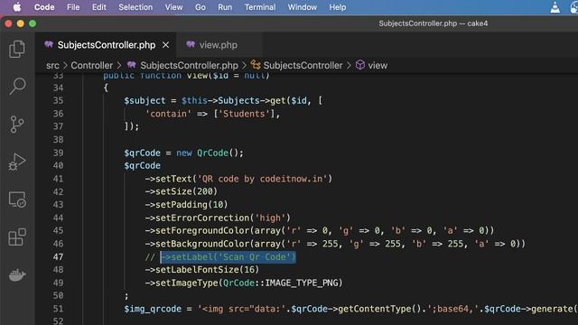Click on ->setErrorCorrection('high') code
The width and height of the screenshot is (578, 325).
pyautogui.click(x=218, y=218)
